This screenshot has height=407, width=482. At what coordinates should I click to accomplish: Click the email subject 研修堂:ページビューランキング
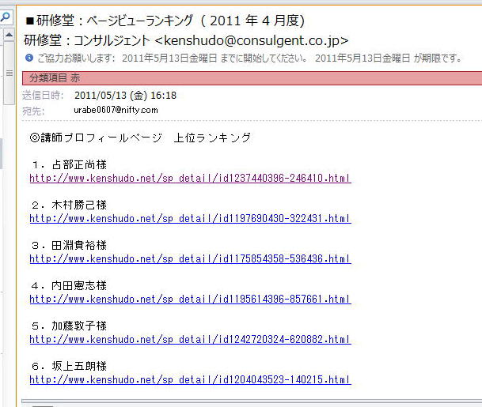point(165,21)
